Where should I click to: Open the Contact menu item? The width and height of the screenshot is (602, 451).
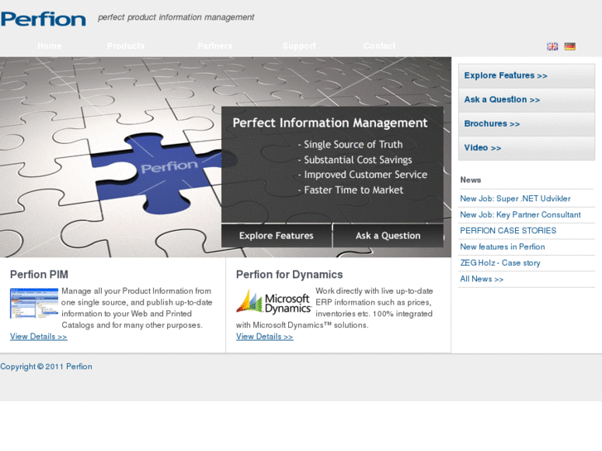(379, 46)
